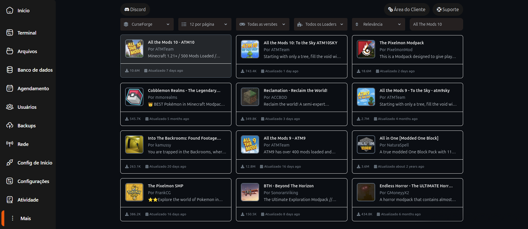Click the Discord button
The width and height of the screenshot is (528, 229).
pos(135,9)
